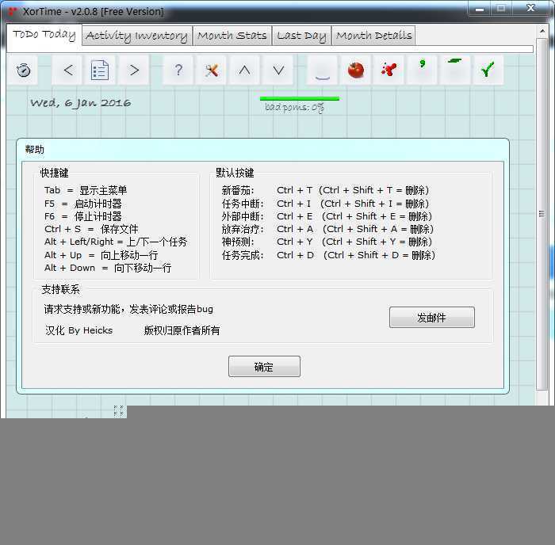Minimize the XorTime window
Screen dimensions: 555x545
480,10
